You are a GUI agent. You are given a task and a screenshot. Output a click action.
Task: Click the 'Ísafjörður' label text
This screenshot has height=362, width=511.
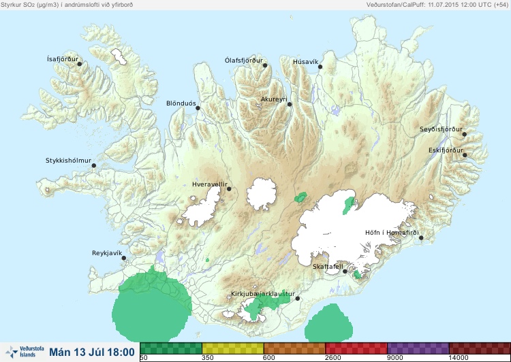pyautogui.click(x=63, y=59)
